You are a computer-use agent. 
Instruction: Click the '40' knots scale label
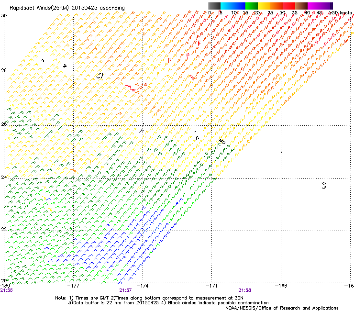[307, 13]
